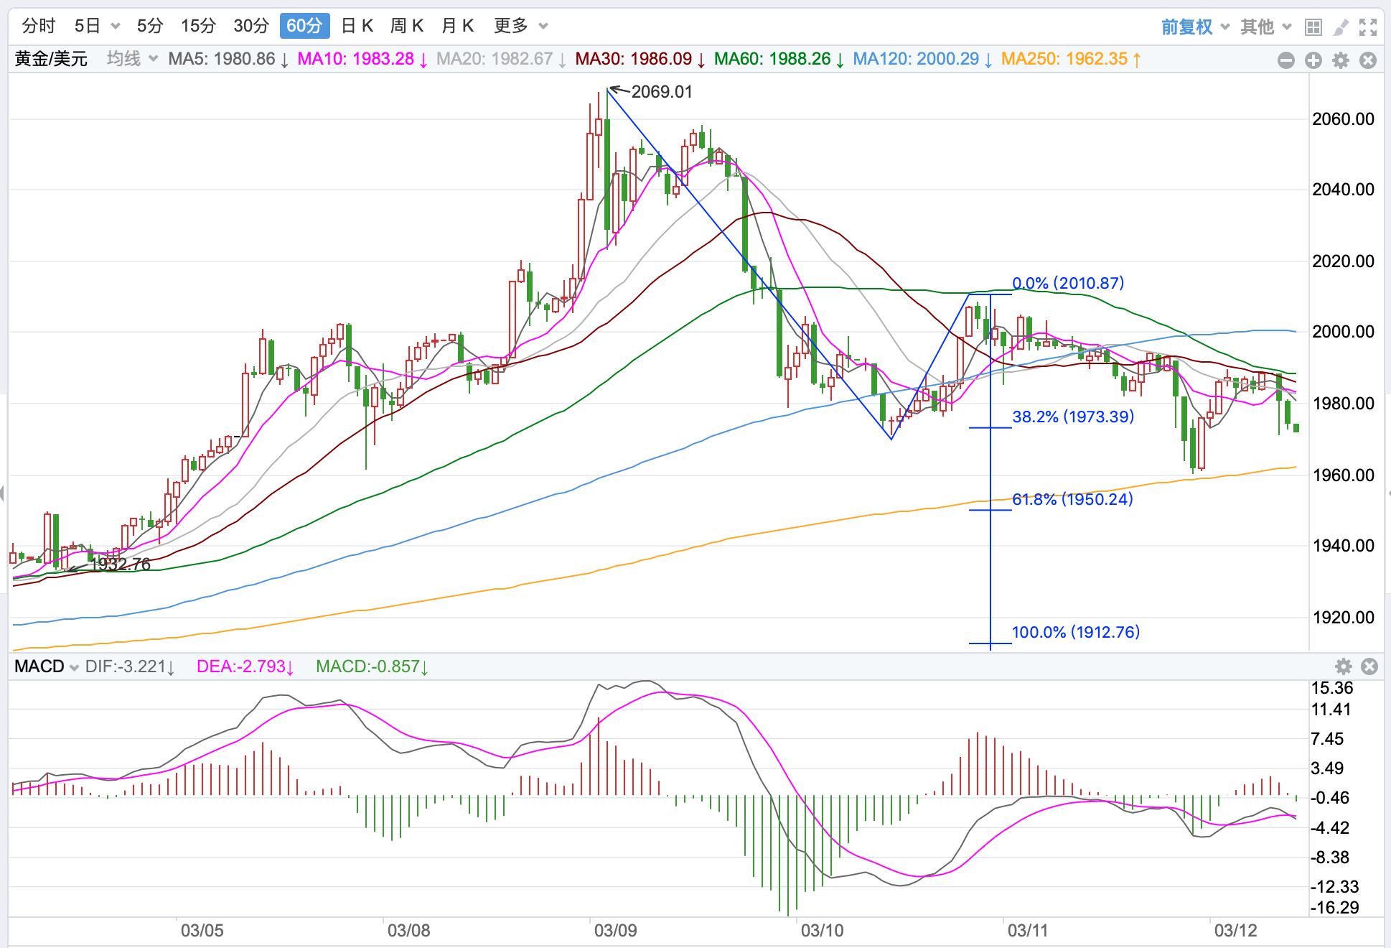1391x948 pixels.
Task: Switch to 分时 view
Action: point(39,27)
